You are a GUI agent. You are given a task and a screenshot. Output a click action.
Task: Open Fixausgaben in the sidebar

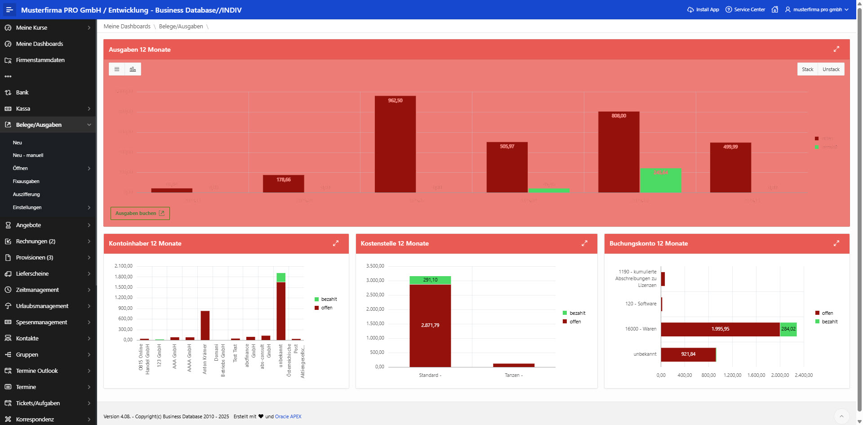(x=26, y=181)
